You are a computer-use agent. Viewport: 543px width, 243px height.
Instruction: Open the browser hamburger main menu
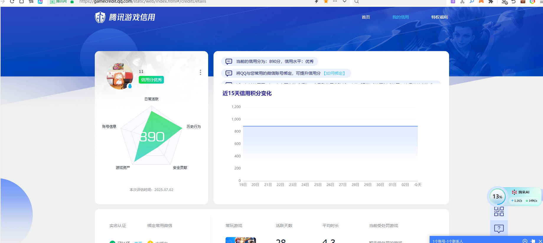(541, 1)
